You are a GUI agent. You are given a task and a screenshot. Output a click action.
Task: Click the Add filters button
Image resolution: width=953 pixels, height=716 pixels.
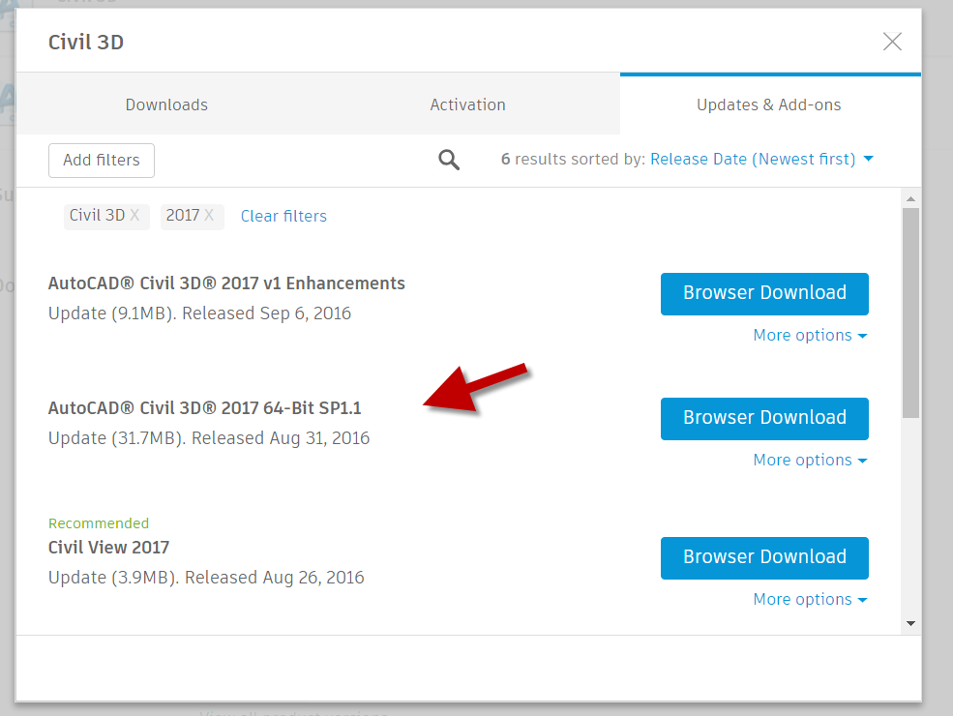point(102,161)
